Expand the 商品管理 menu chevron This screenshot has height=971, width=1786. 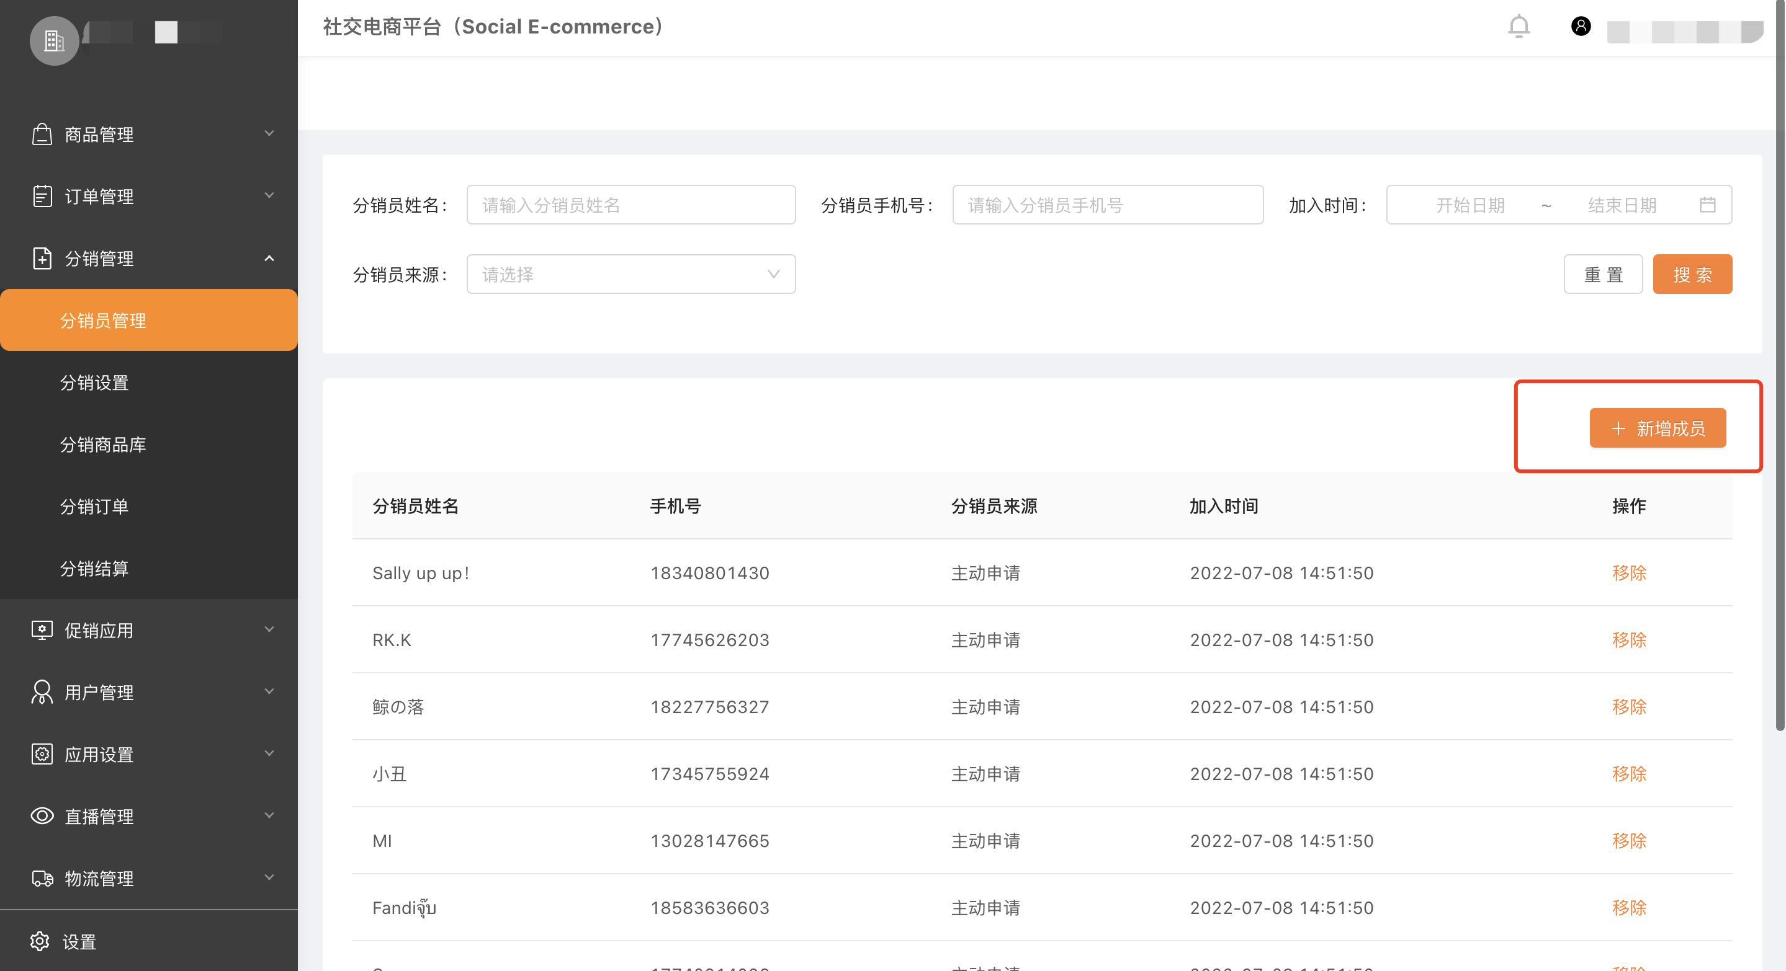pyautogui.click(x=269, y=133)
